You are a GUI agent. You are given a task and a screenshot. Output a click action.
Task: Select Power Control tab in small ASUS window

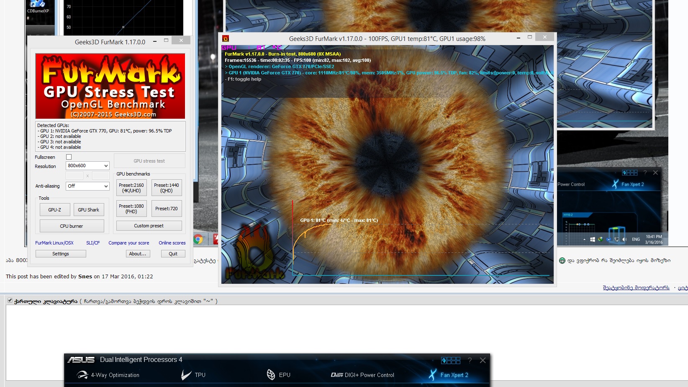pos(571,184)
